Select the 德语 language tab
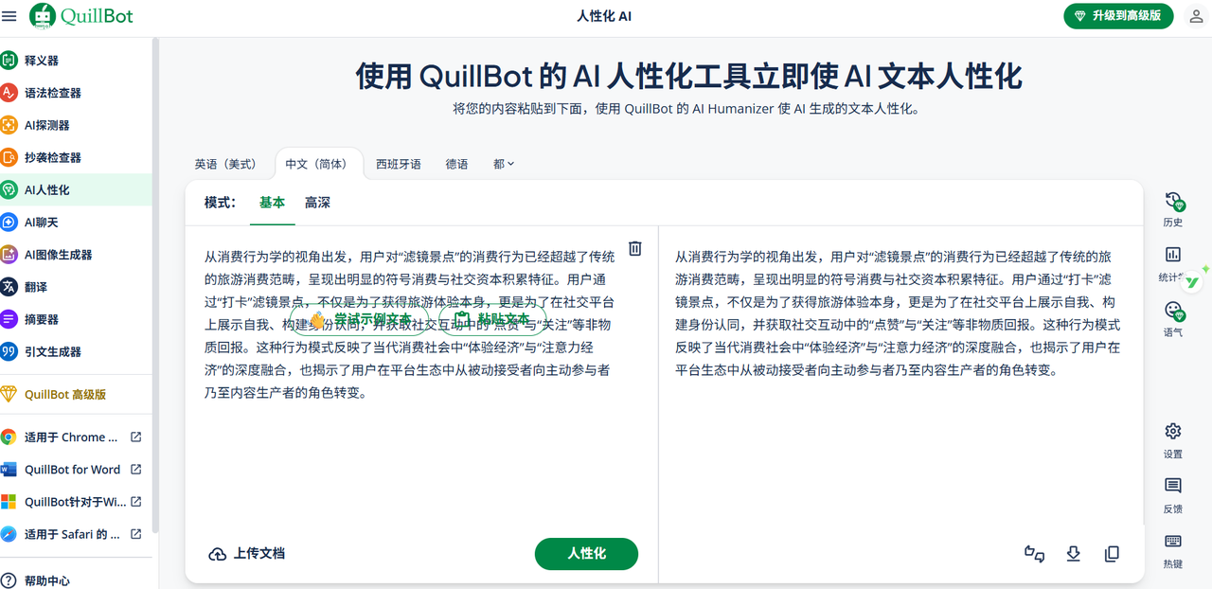This screenshot has height=589, width=1212. 457,164
